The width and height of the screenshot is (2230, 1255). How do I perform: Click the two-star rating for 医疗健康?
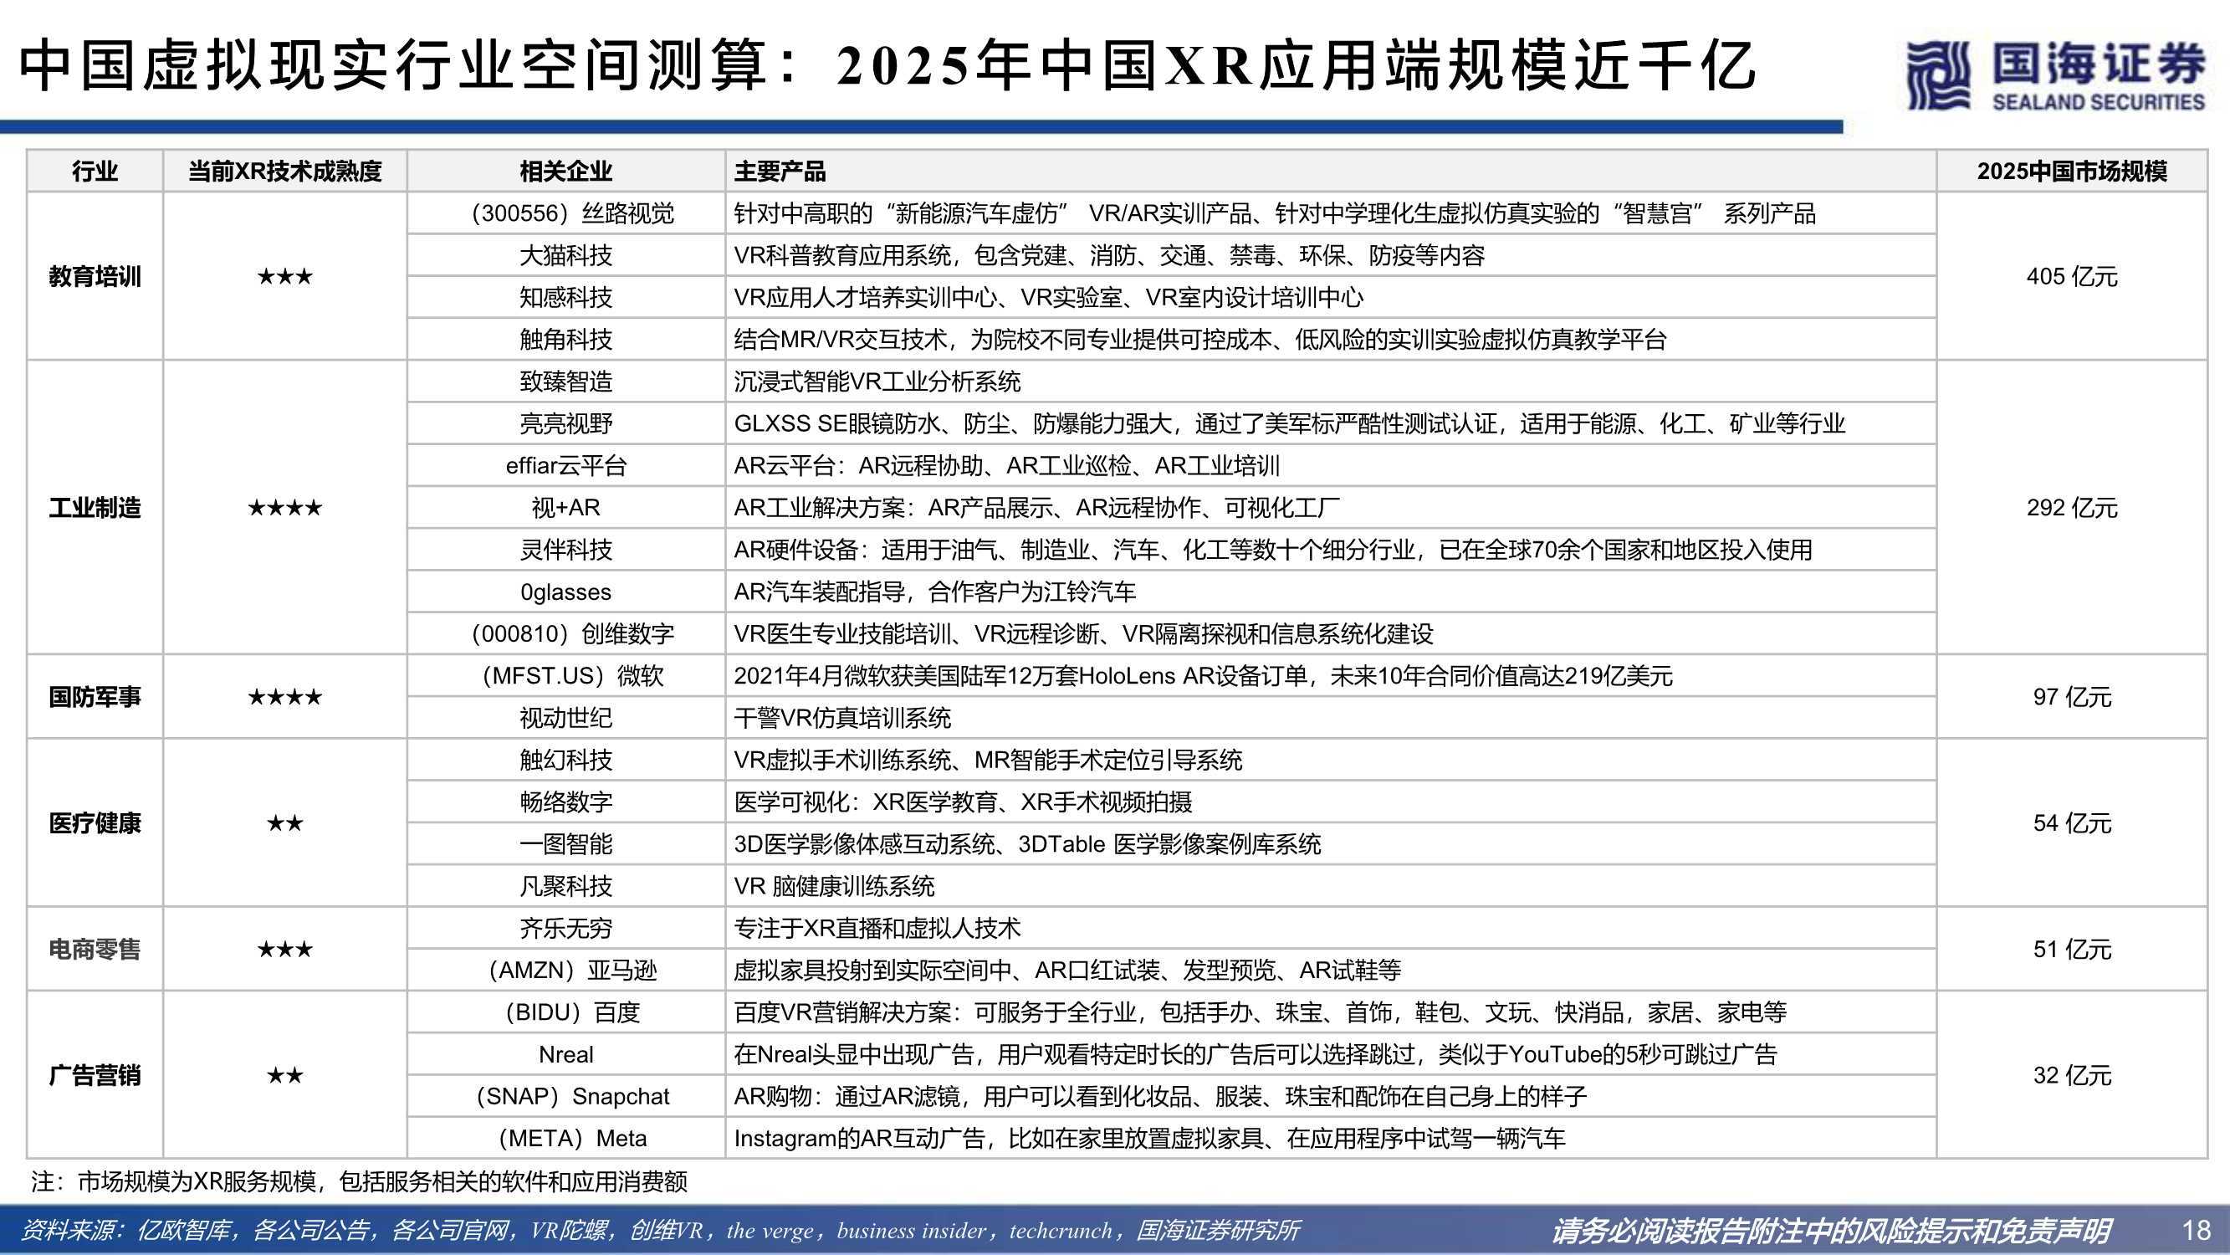coord(284,822)
